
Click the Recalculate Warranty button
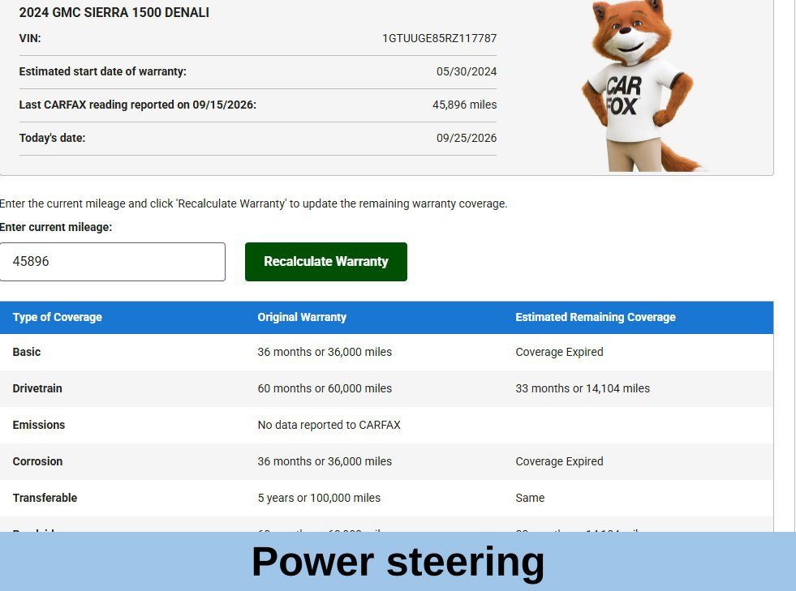point(326,262)
